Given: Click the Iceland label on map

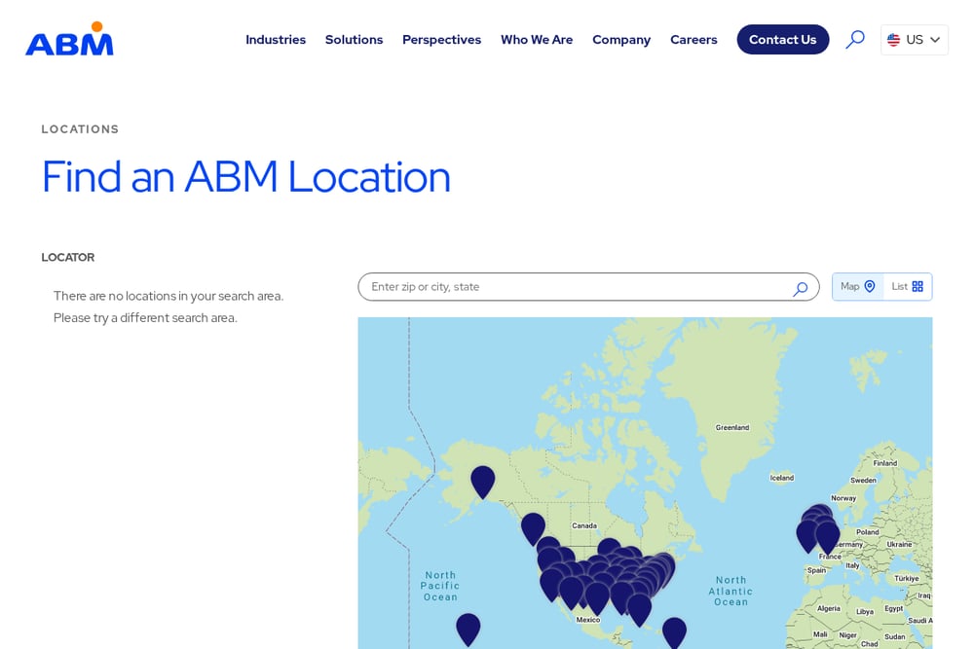Looking at the screenshot, I should pos(782,478).
